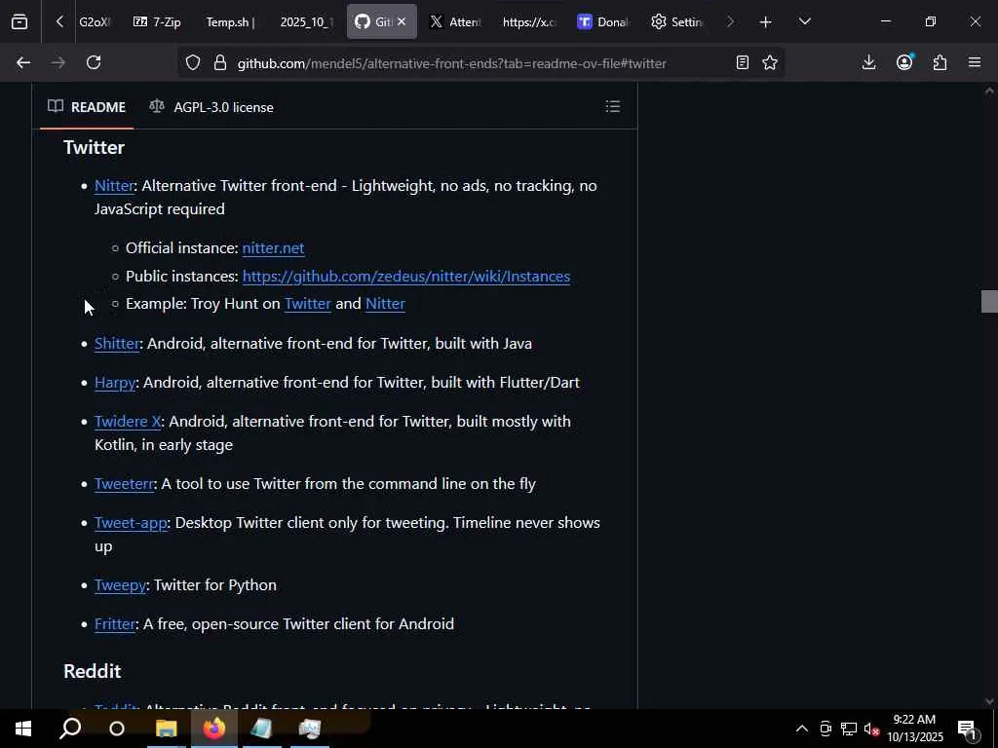Image resolution: width=998 pixels, height=748 pixels.
Task: Switch to the G2oX tab
Action: (x=95, y=22)
